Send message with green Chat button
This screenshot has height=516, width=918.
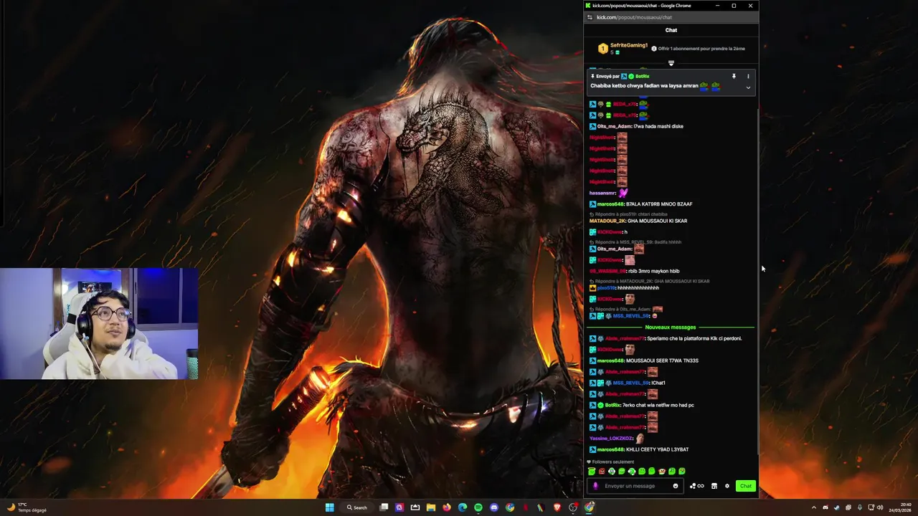click(x=746, y=486)
